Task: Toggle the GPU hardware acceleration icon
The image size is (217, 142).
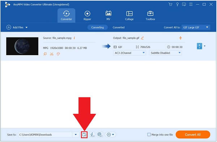Action: pos(100,134)
